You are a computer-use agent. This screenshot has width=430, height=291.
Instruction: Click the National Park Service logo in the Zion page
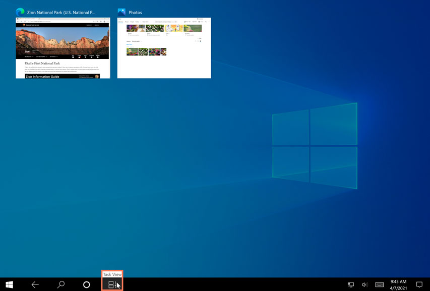[x=25, y=25]
